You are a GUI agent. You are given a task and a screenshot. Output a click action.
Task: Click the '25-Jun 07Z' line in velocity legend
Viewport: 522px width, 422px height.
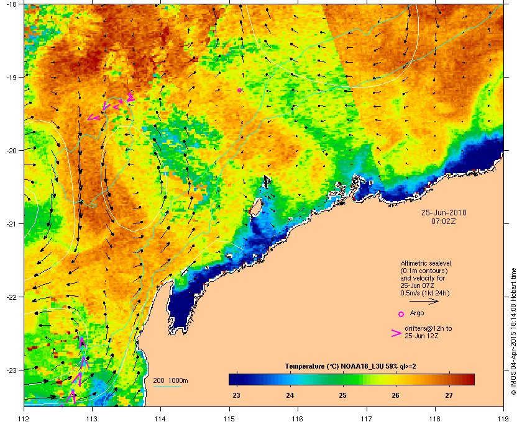coord(417,285)
